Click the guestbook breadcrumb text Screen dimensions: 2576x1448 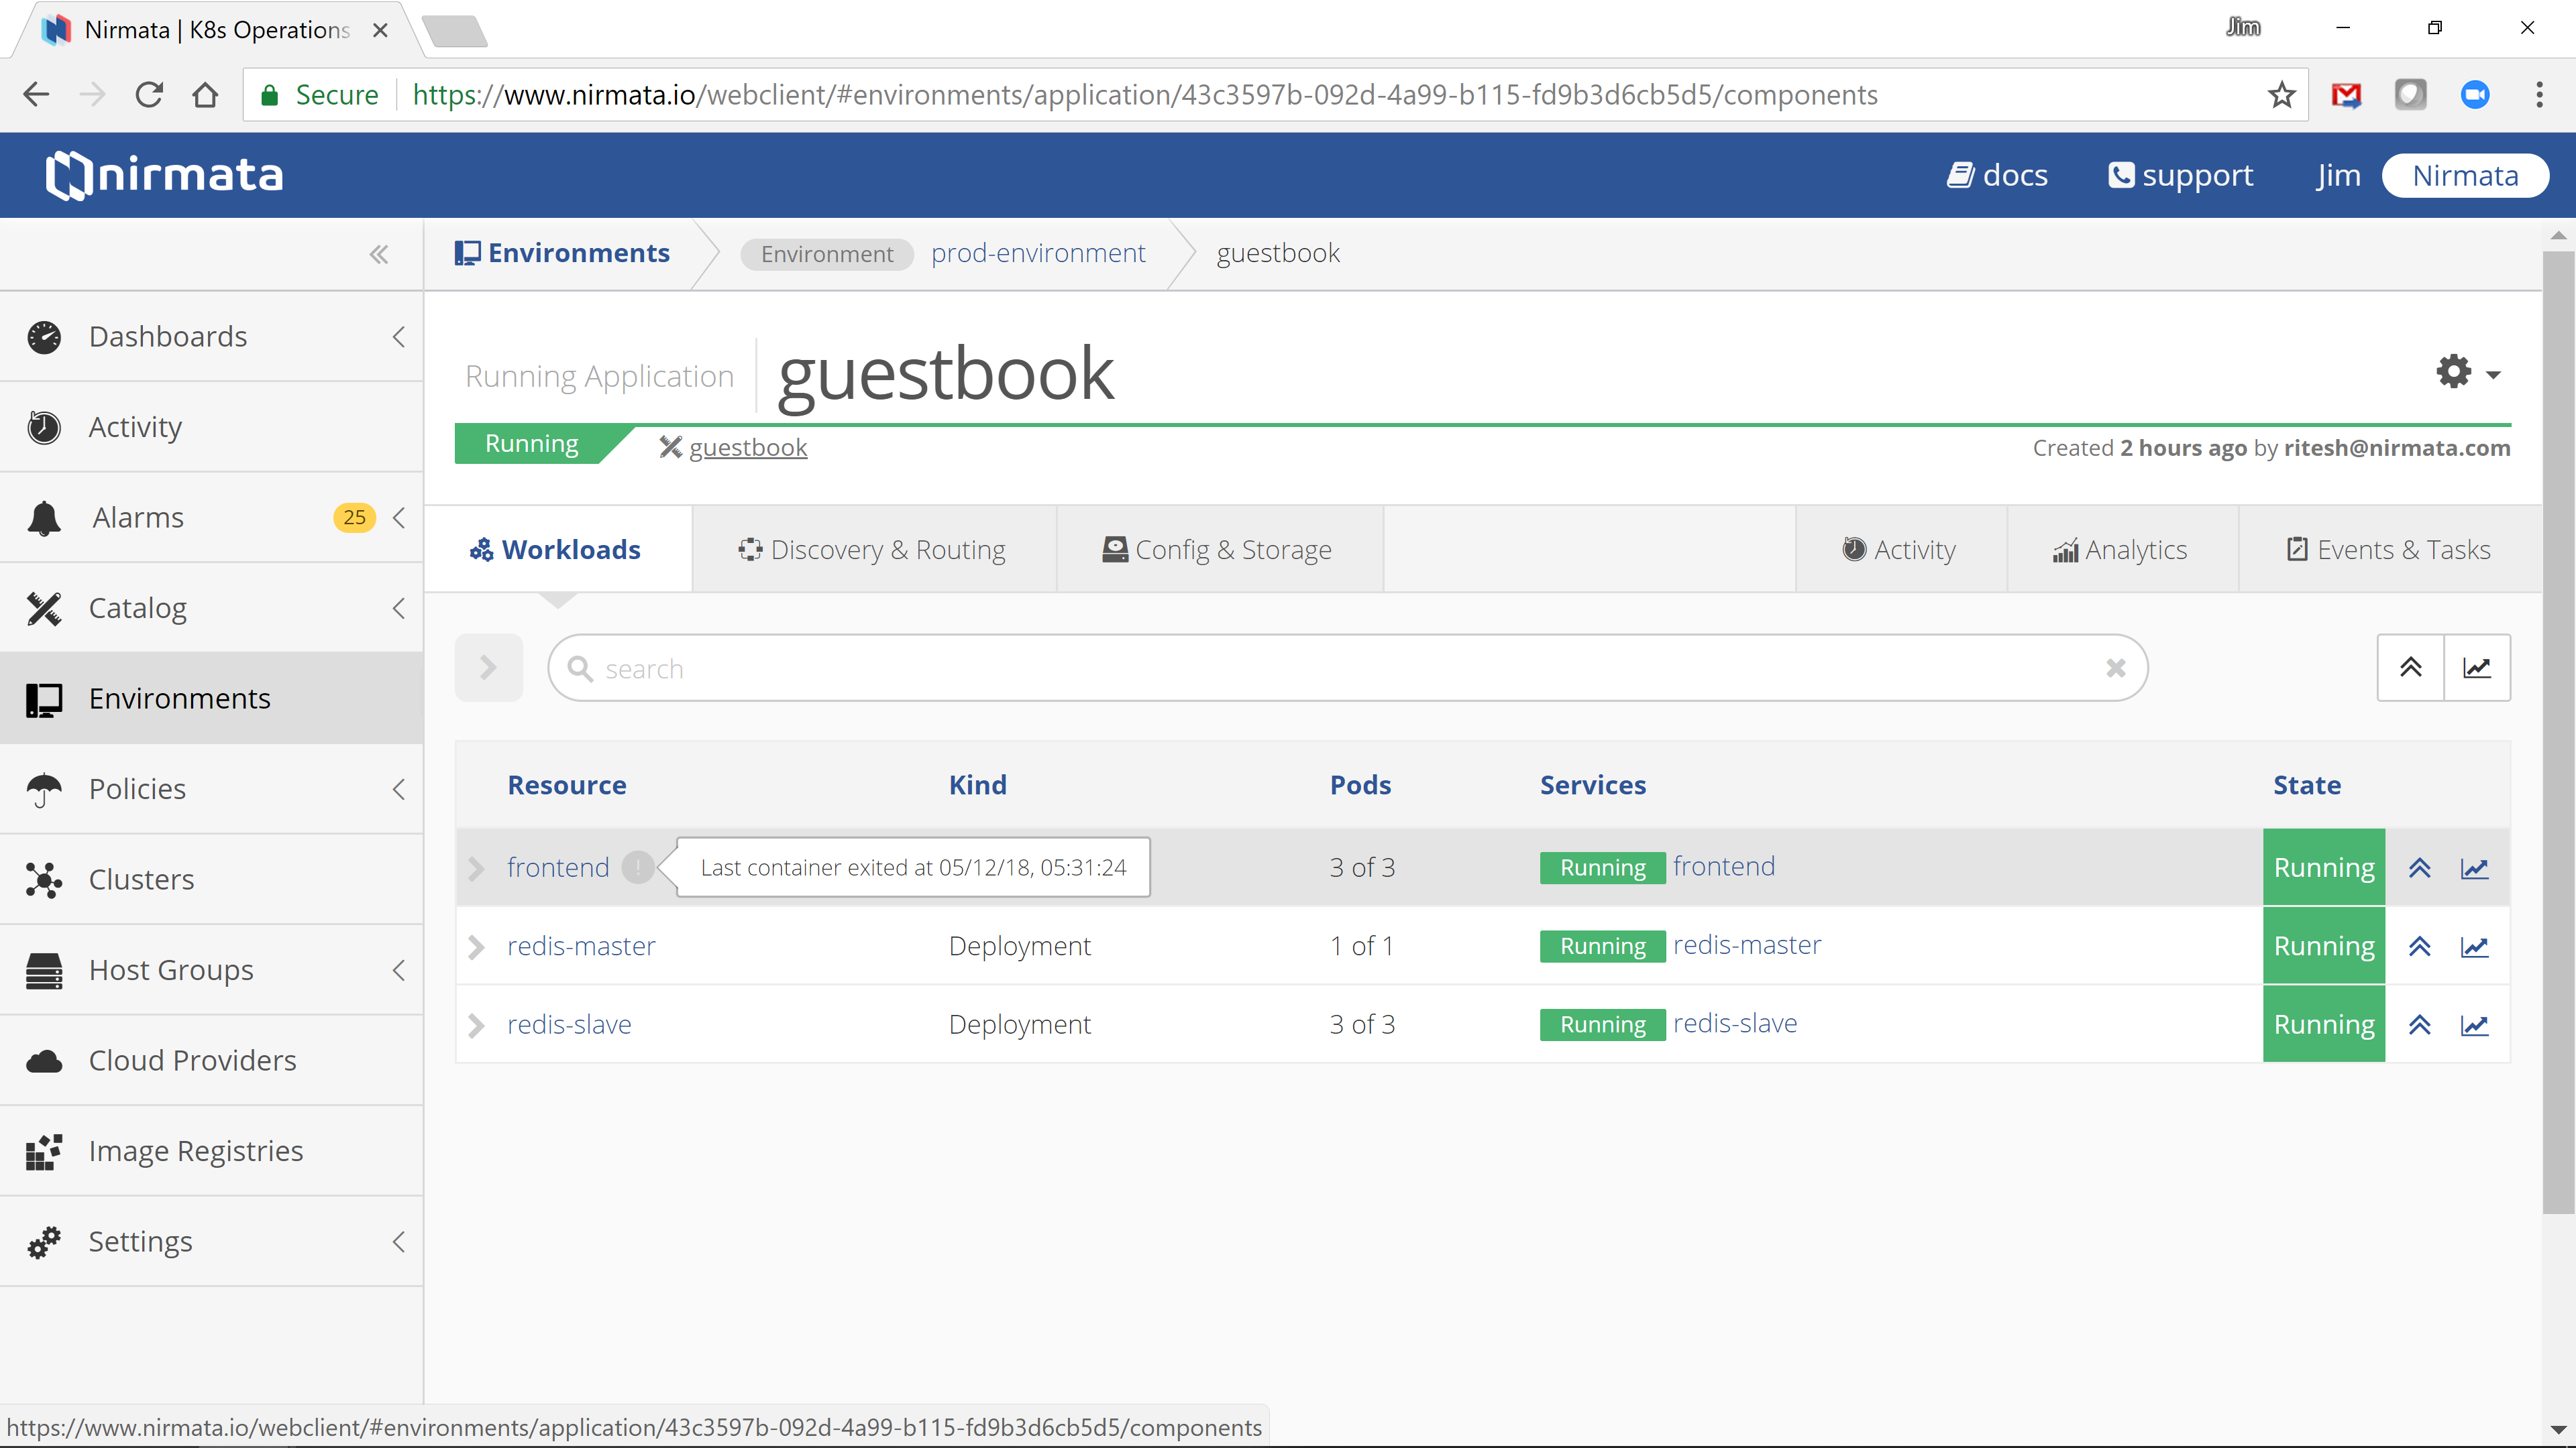(x=1278, y=254)
